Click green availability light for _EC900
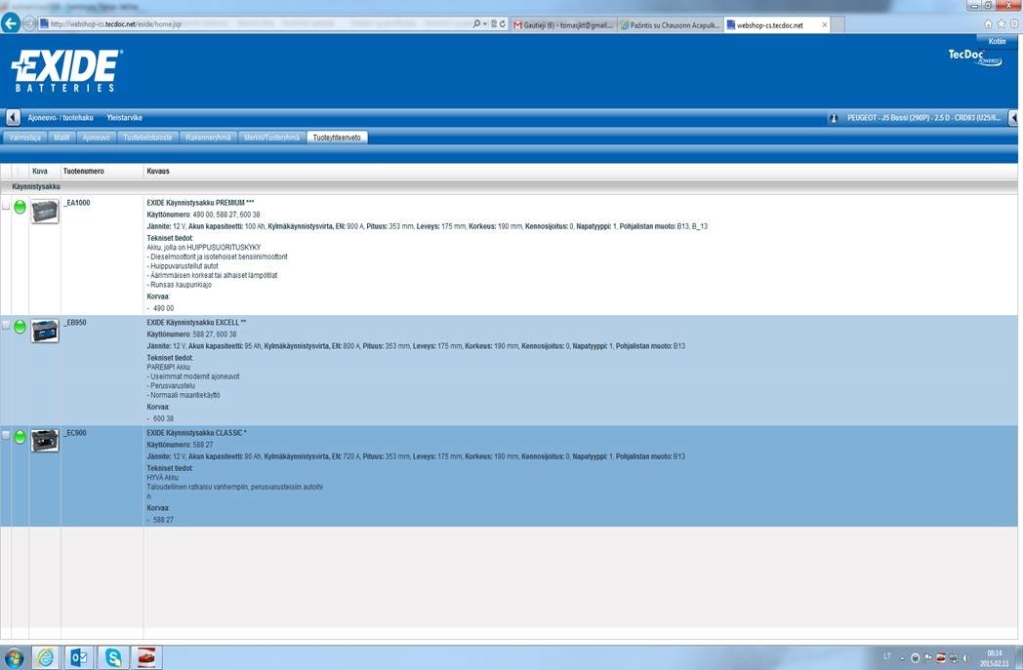1023x670 pixels. (x=20, y=437)
